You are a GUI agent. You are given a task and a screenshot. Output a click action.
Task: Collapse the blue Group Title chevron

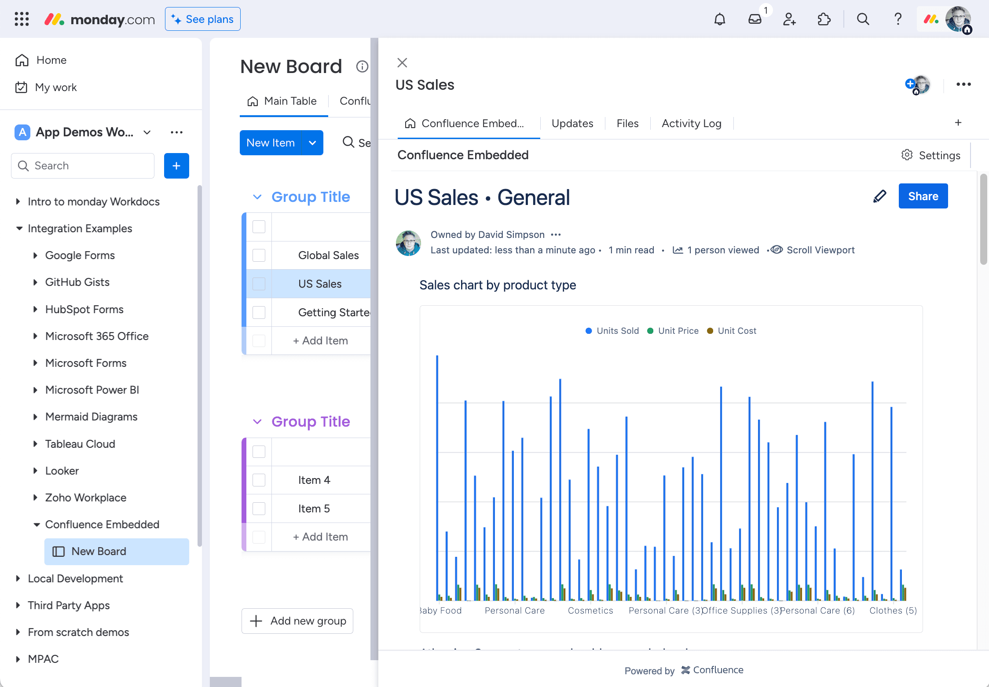point(257,197)
